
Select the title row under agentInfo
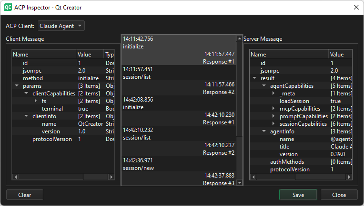(x=301, y=147)
